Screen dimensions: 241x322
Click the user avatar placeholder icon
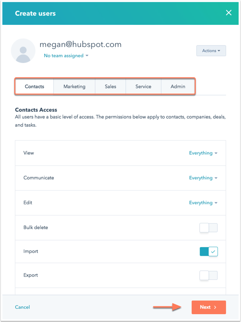click(x=23, y=51)
